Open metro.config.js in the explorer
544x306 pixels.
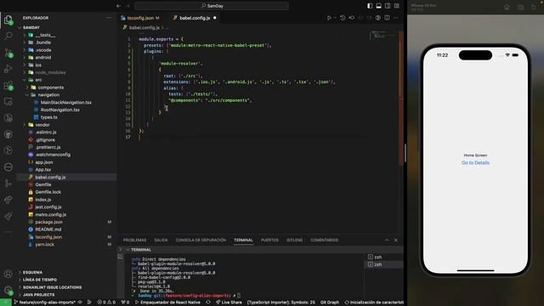(x=50, y=215)
